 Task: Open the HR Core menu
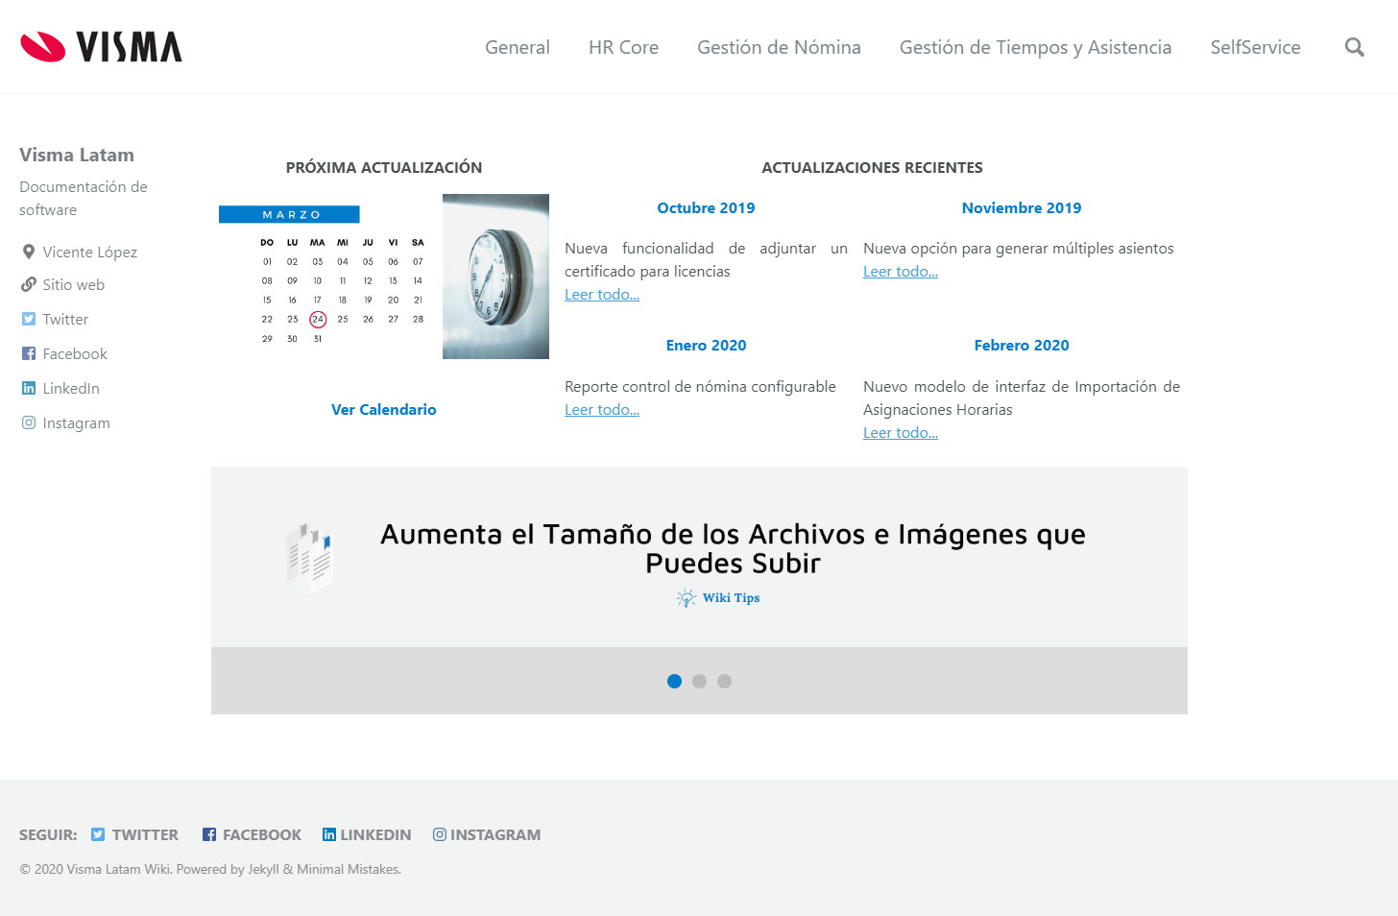623,47
